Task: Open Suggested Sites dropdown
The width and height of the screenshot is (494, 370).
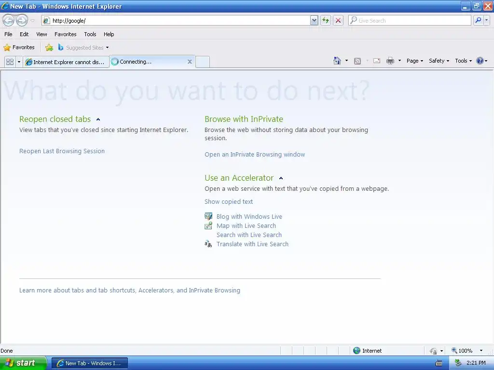Action: tap(84, 48)
